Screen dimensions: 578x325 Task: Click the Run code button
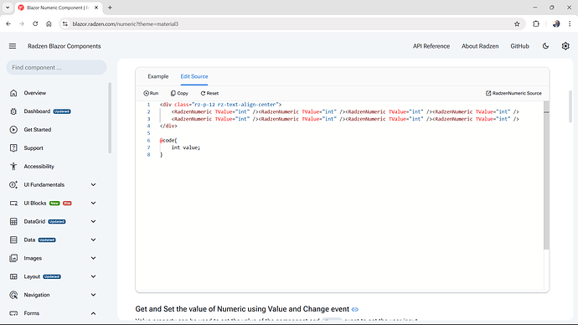(151, 93)
